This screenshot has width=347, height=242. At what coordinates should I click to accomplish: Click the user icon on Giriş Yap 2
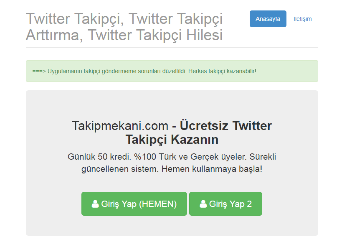click(x=203, y=204)
